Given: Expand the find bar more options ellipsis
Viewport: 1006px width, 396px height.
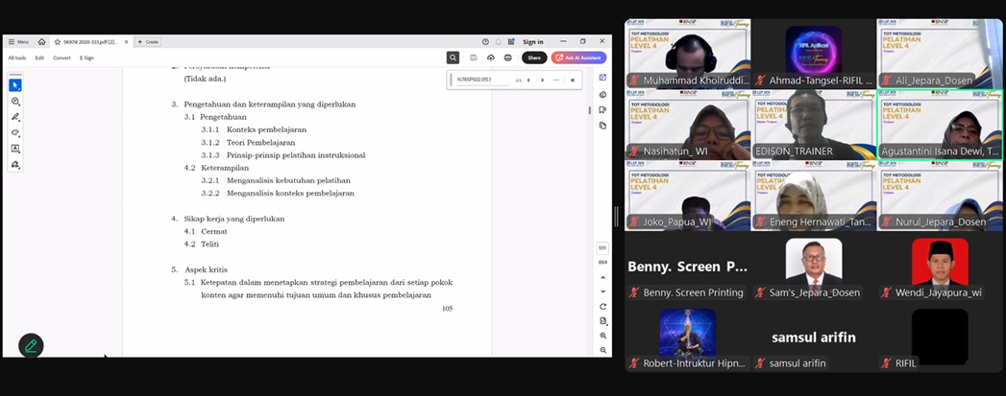Looking at the screenshot, I should pos(556,80).
